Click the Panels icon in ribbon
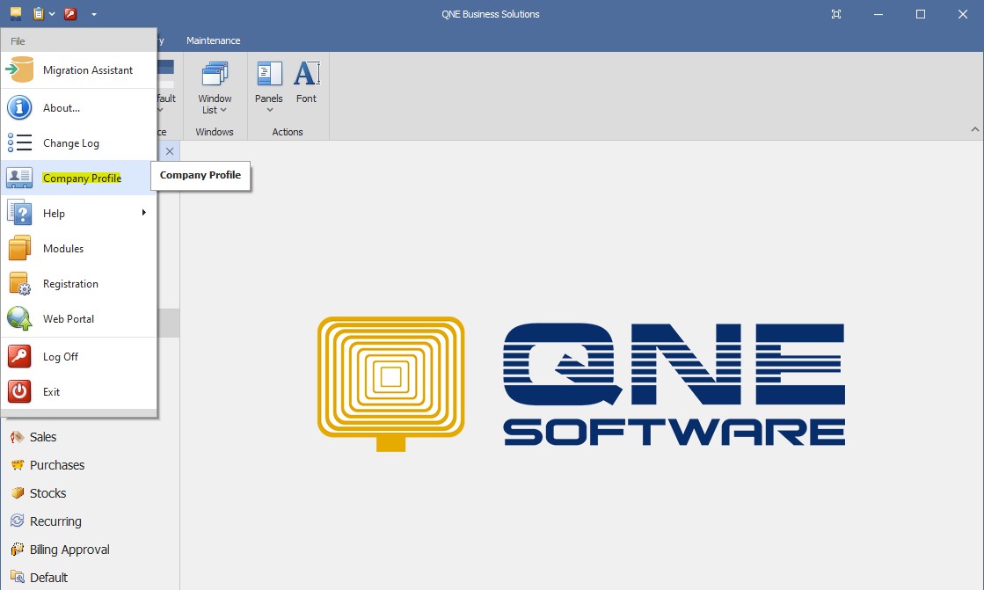This screenshot has height=590, width=984. (270, 74)
